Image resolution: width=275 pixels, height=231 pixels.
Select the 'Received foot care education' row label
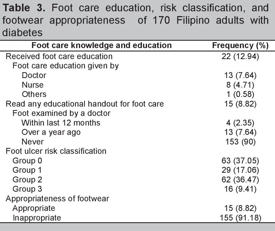(x=59, y=56)
